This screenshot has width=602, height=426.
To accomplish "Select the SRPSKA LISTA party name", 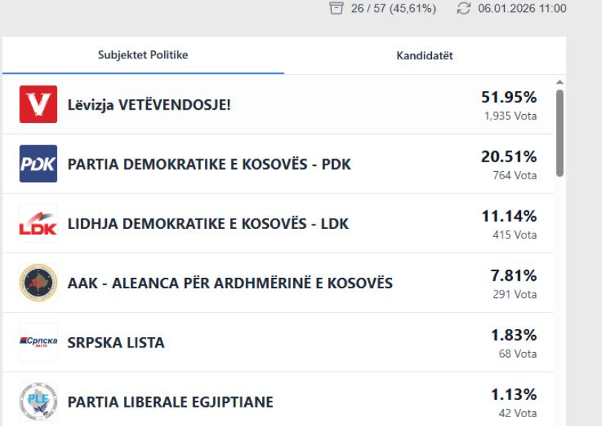I will (116, 343).
